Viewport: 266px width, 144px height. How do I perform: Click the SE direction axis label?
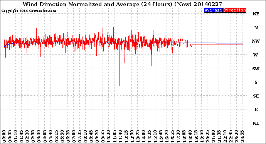point(256,96)
